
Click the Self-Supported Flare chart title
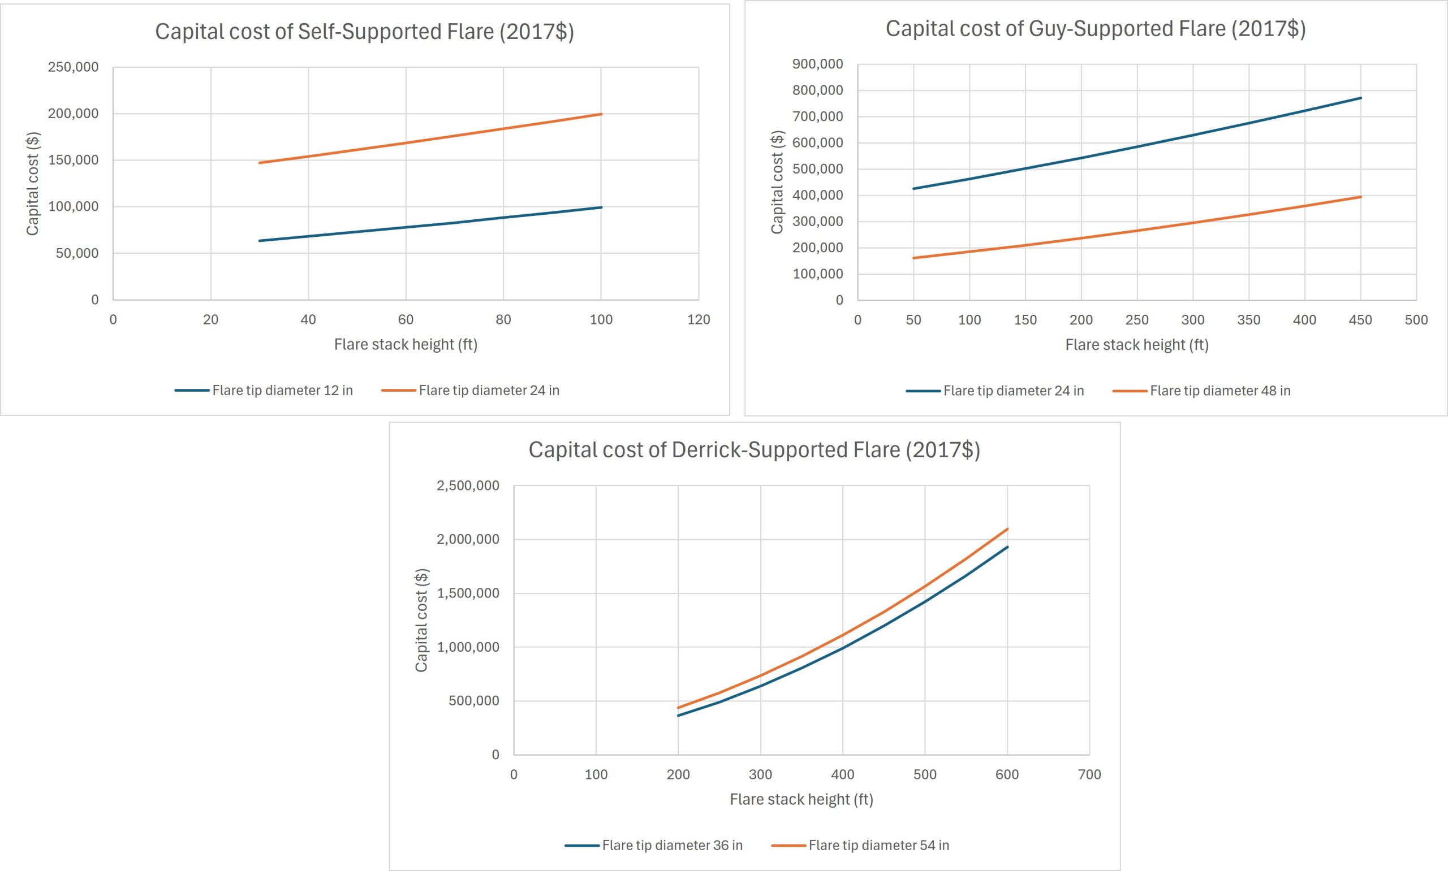pos(364,32)
